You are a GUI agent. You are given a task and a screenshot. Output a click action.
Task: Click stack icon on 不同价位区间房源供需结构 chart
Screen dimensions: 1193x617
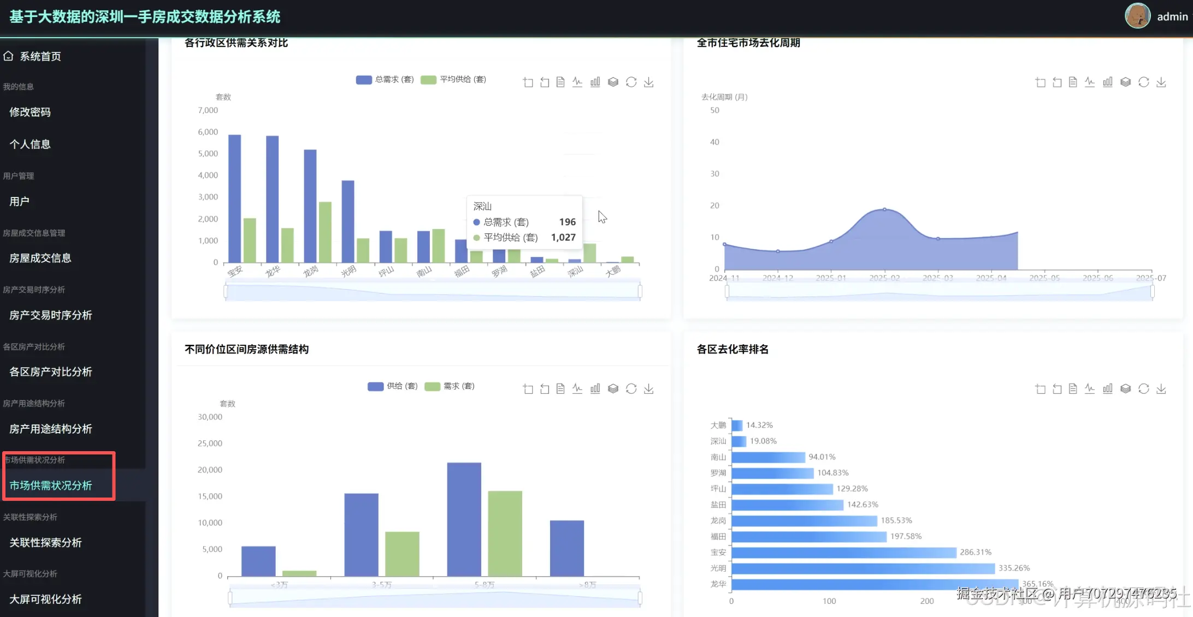[613, 389]
